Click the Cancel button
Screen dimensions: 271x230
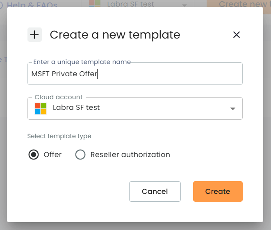(x=155, y=191)
